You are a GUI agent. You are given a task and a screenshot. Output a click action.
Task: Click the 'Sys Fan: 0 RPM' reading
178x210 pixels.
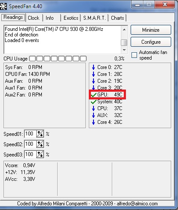point(23,67)
